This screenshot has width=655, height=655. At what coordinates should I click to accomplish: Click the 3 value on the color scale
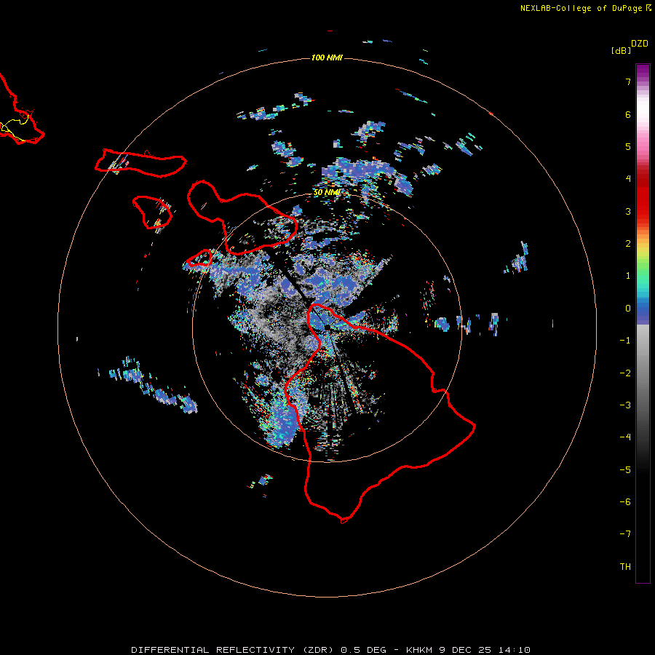628,211
